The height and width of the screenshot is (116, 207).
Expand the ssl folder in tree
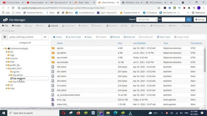click(6, 85)
